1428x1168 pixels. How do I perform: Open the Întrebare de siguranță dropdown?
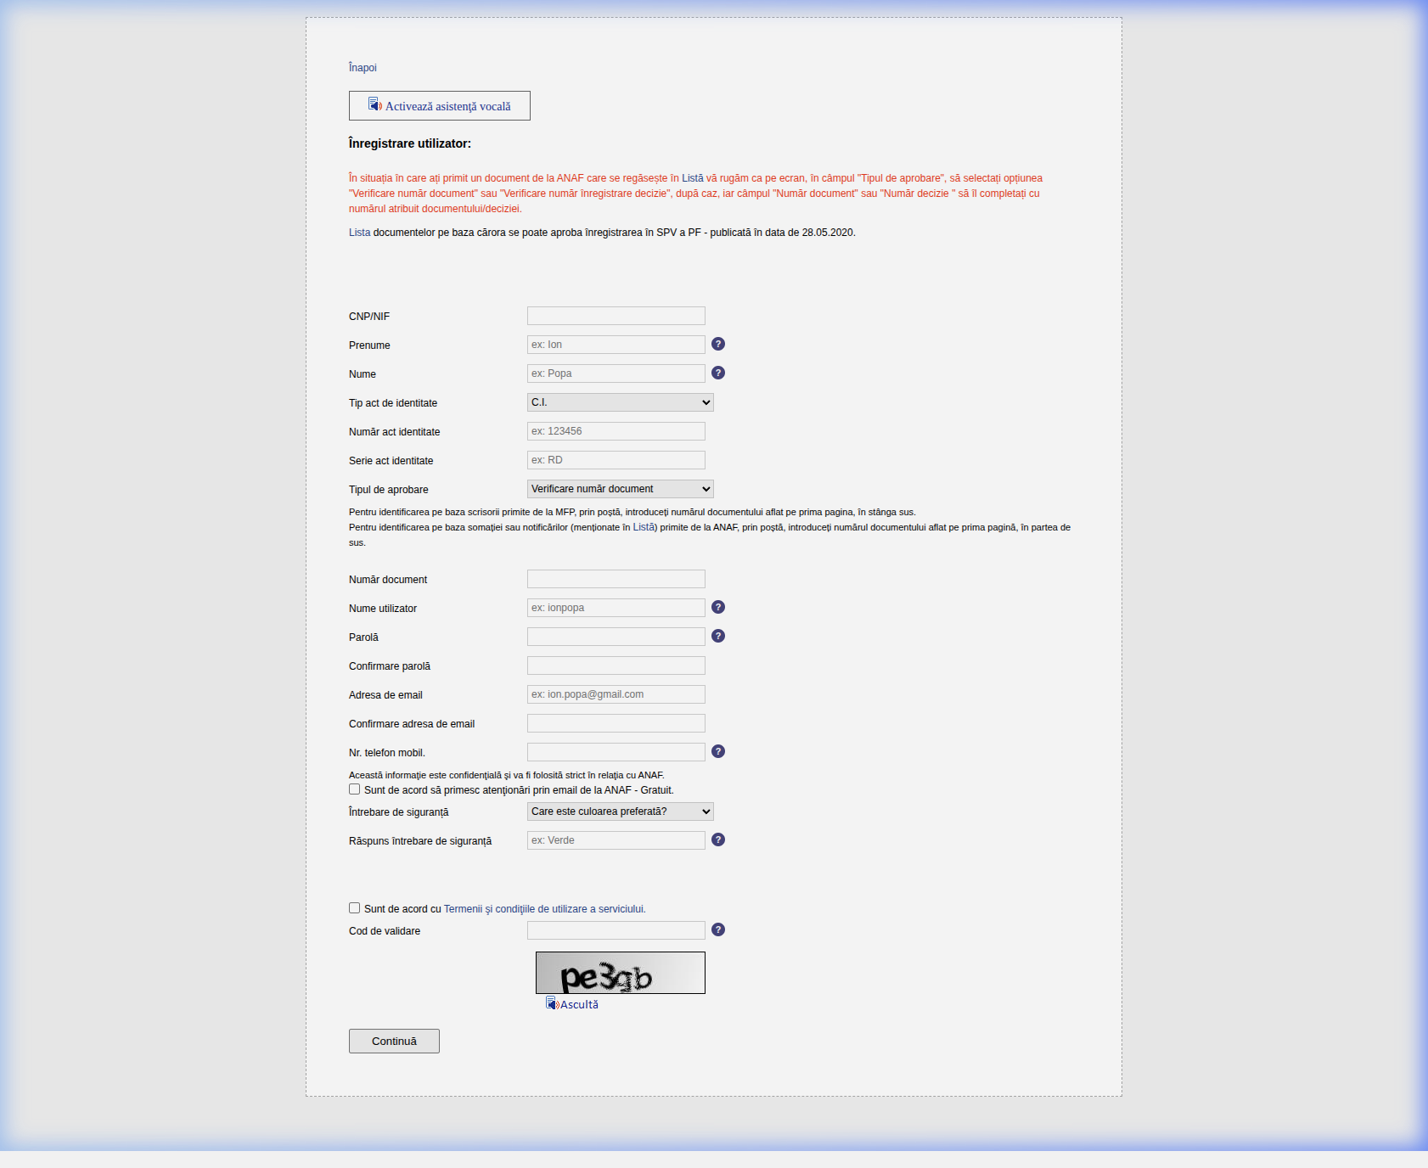click(x=620, y=811)
